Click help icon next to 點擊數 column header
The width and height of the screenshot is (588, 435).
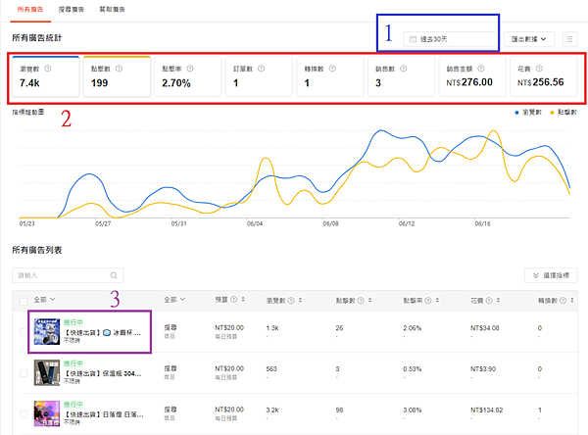coord(361,300)
